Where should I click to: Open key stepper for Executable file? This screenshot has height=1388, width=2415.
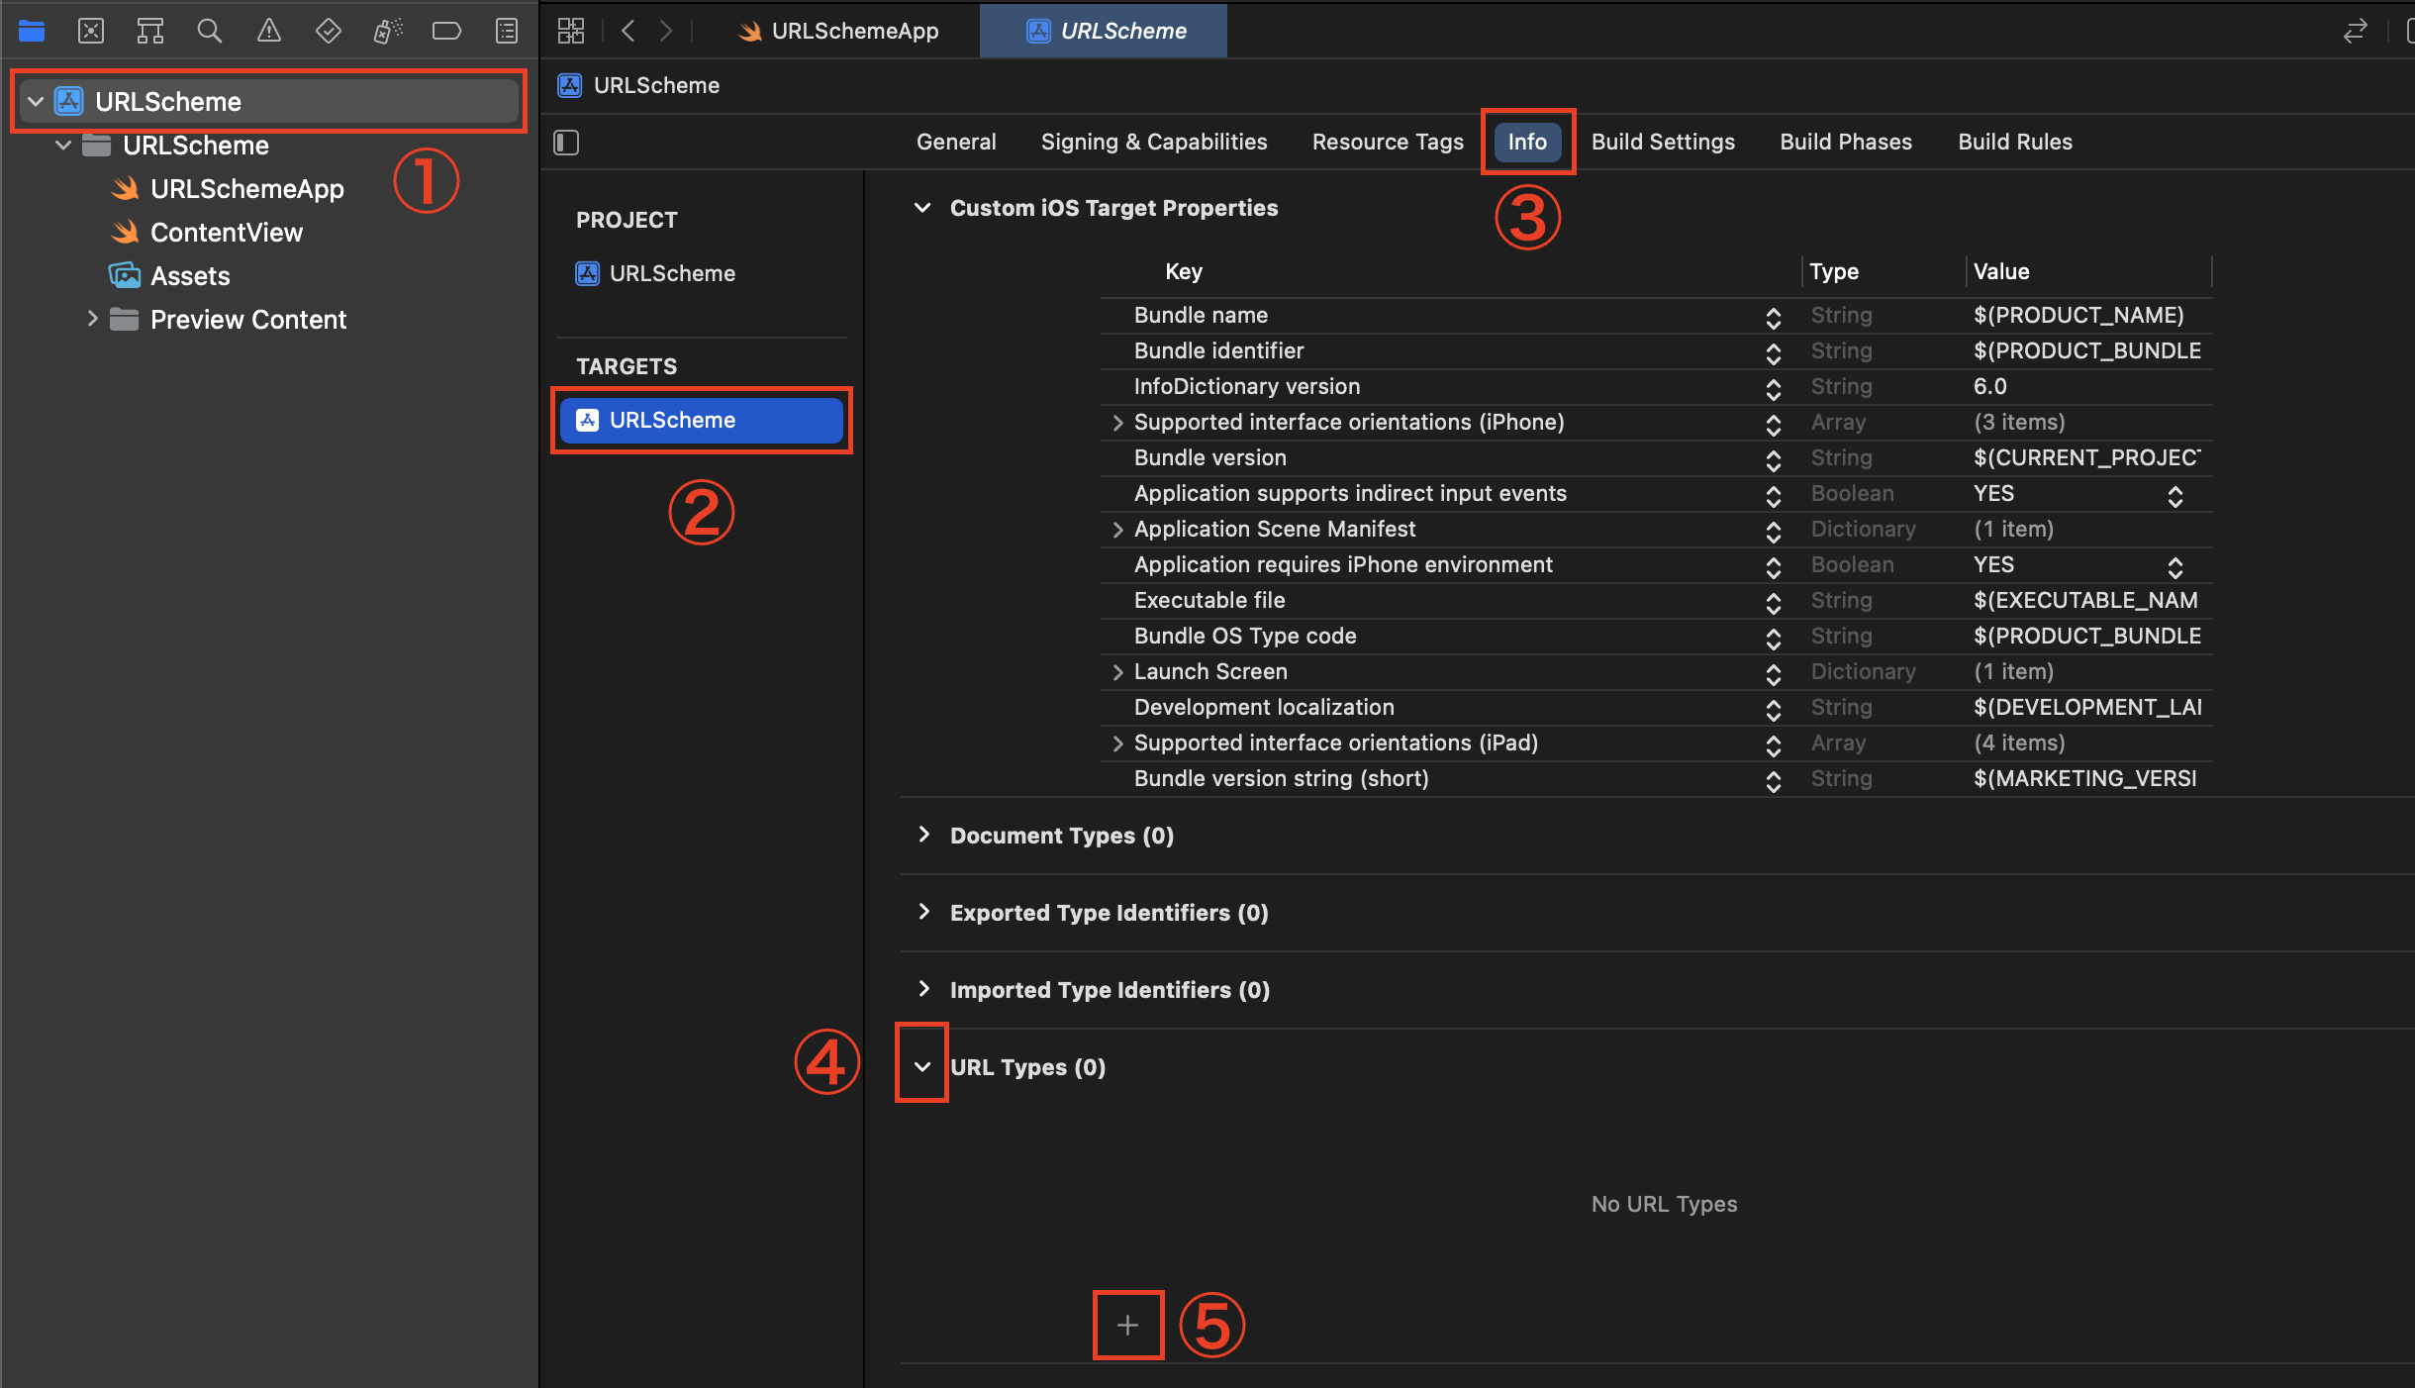tap(1773, 602)
